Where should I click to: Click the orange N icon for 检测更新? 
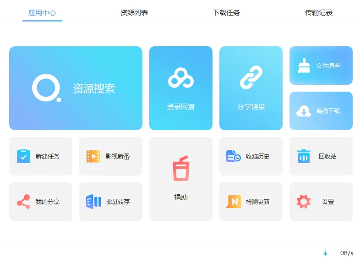234,202
